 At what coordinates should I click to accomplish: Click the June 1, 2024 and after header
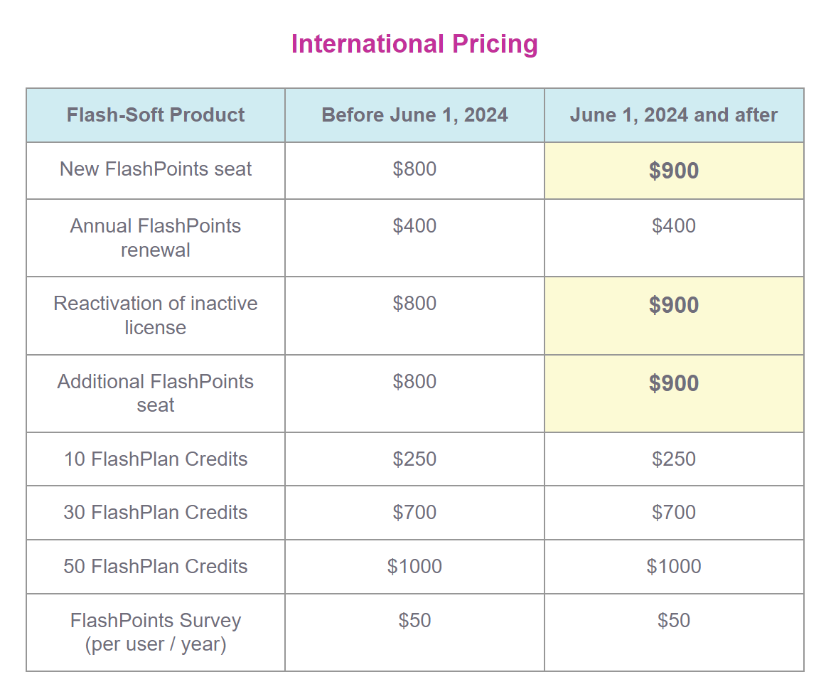click(673, 115)
